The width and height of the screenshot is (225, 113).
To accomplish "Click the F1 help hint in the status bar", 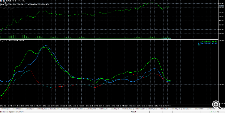I will tap(12, 112).
